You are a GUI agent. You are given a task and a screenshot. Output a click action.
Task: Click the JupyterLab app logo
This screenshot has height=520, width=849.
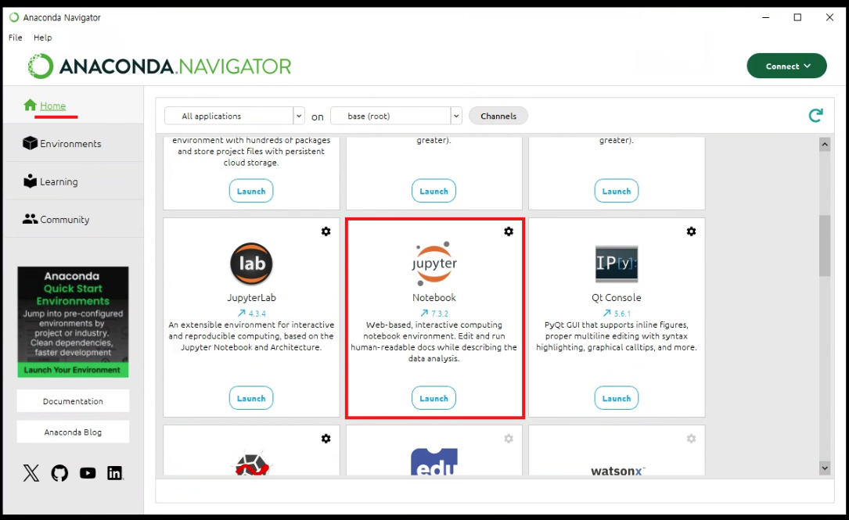coord(251,264)
